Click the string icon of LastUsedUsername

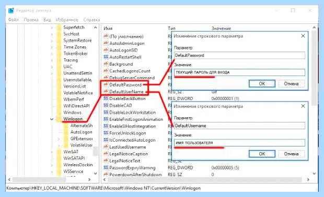coord(106,147)
